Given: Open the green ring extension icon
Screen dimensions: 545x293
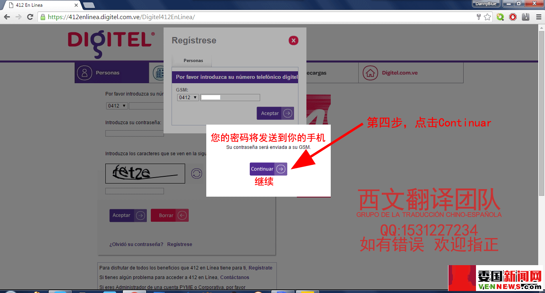Looking at the screenshot, I should 500,17.
